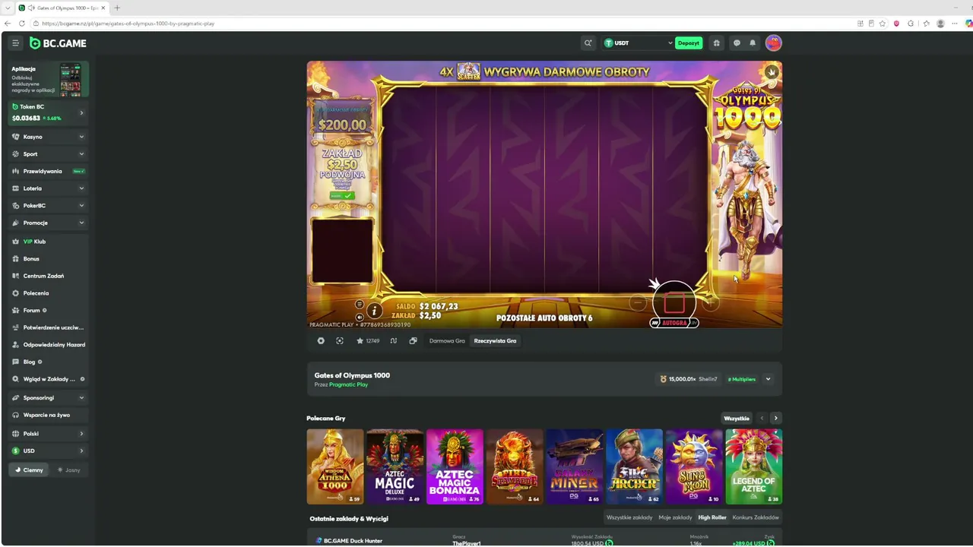Click Wszystkie in Polecane Gry

tap(737, 419)
